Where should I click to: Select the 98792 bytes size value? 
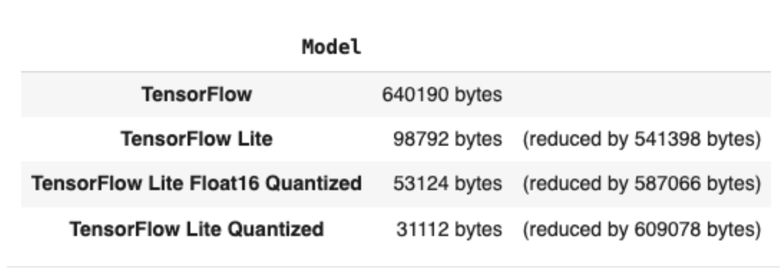pyautogui.click(x=448, y=140)
